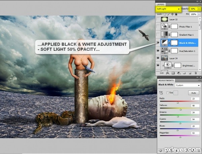Create a new layer group
Image resolution: width=202 pixels, height=154 pixels.
184,73
